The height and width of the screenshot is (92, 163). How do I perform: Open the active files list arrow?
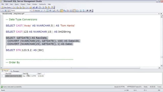[x=159, y=14]
